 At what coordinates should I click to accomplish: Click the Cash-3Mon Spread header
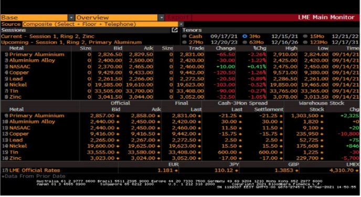pyautogui.click(x=242, y=103)
